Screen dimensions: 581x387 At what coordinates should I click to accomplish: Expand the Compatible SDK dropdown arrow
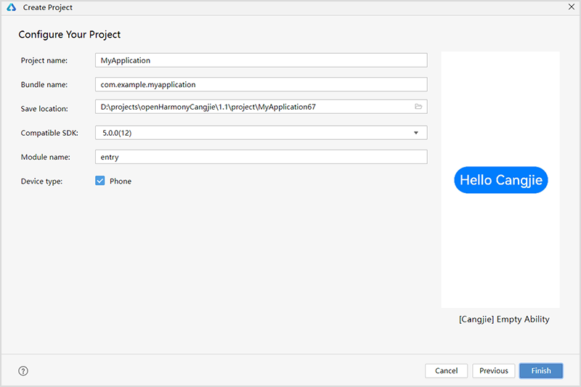(416, 133)
